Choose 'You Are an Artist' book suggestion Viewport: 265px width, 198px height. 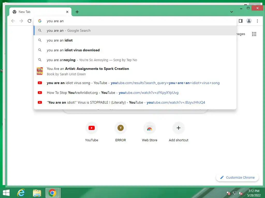click(x=135, y=71)
